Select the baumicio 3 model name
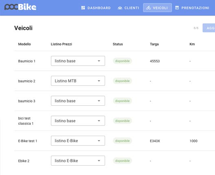This screenshot has width=215, height=175. [x=27, y=101]
